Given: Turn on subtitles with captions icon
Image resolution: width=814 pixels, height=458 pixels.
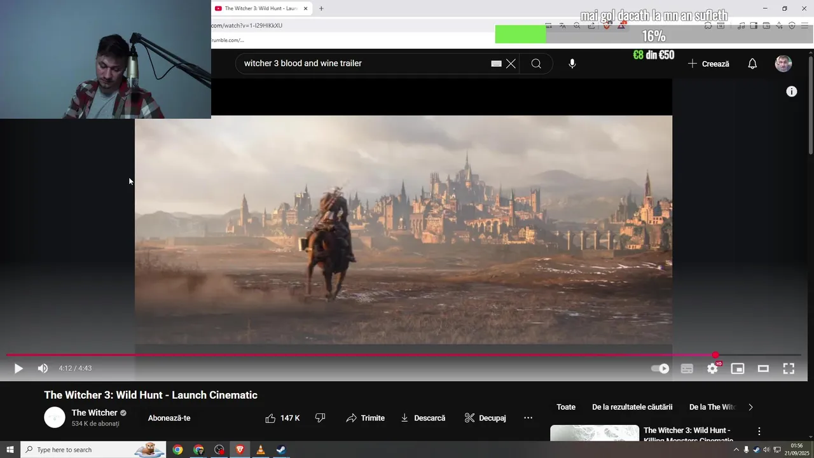Looking at the screenshot, I should point(687,368).
